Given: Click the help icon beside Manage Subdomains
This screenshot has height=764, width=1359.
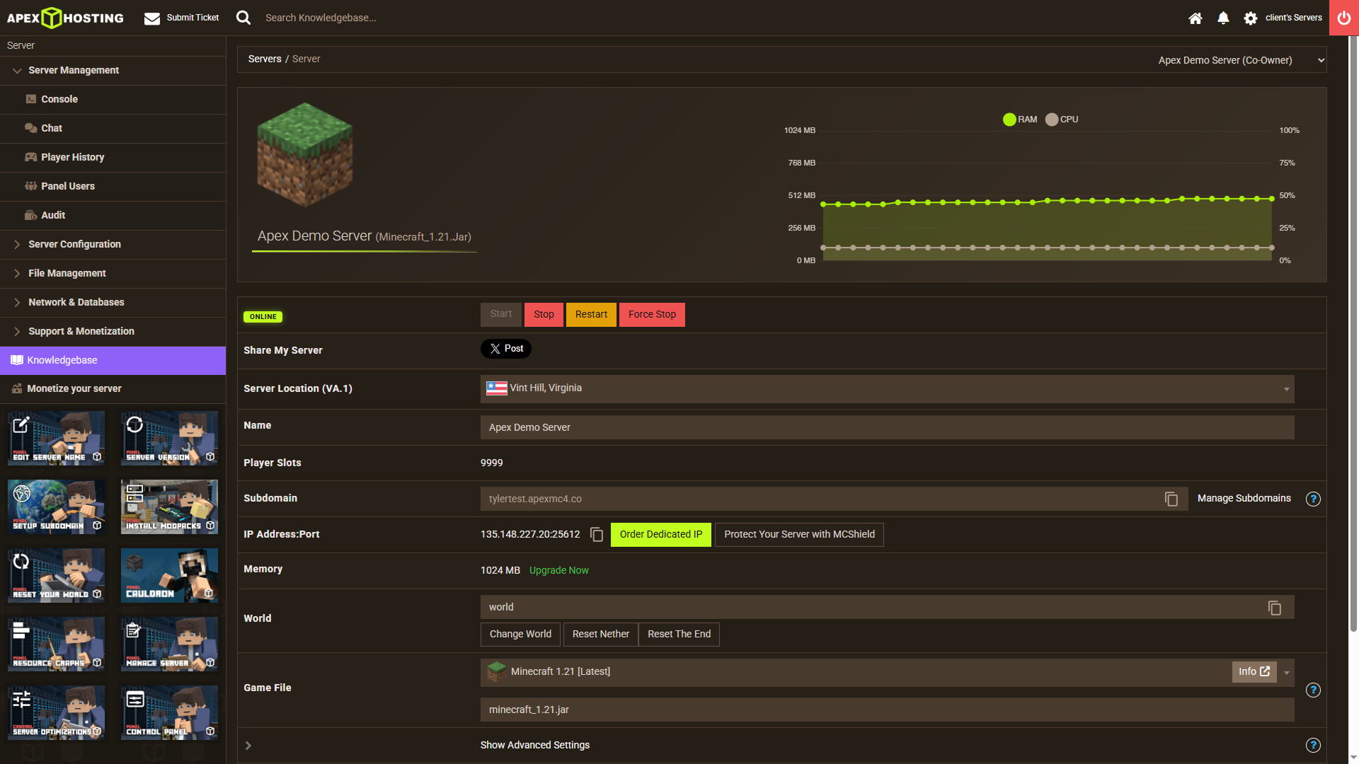Looking at the screenshot, I should [1313, 499].
